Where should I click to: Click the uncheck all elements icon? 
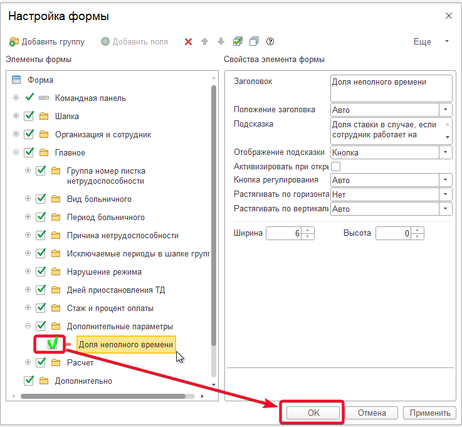click(x=254, y=41)
